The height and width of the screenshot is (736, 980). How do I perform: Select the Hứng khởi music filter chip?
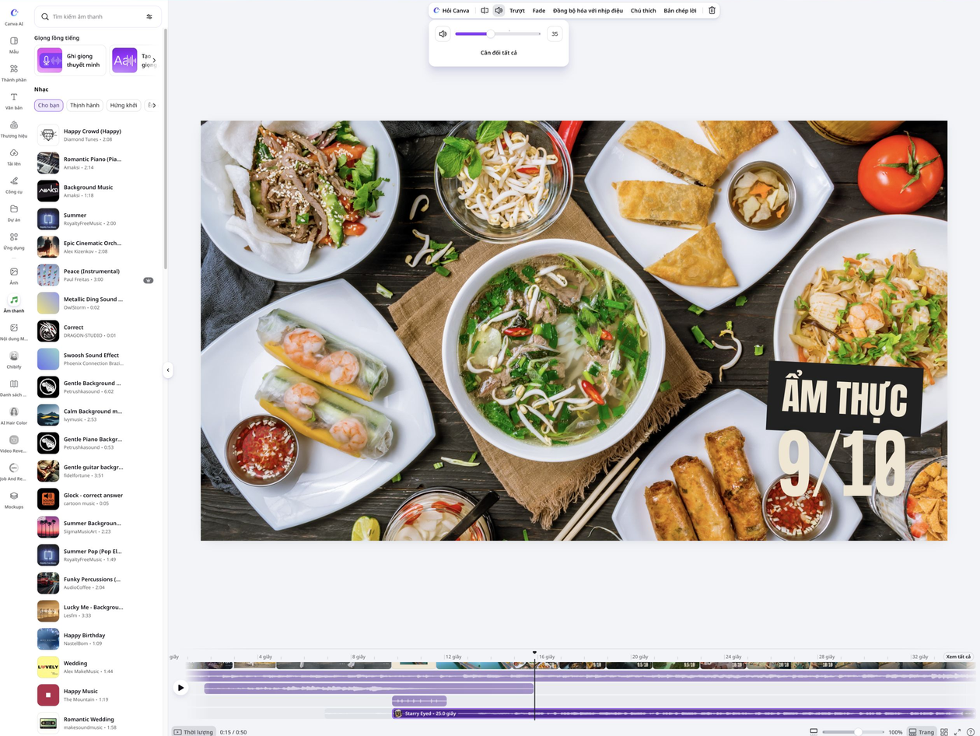coord(124,105)
